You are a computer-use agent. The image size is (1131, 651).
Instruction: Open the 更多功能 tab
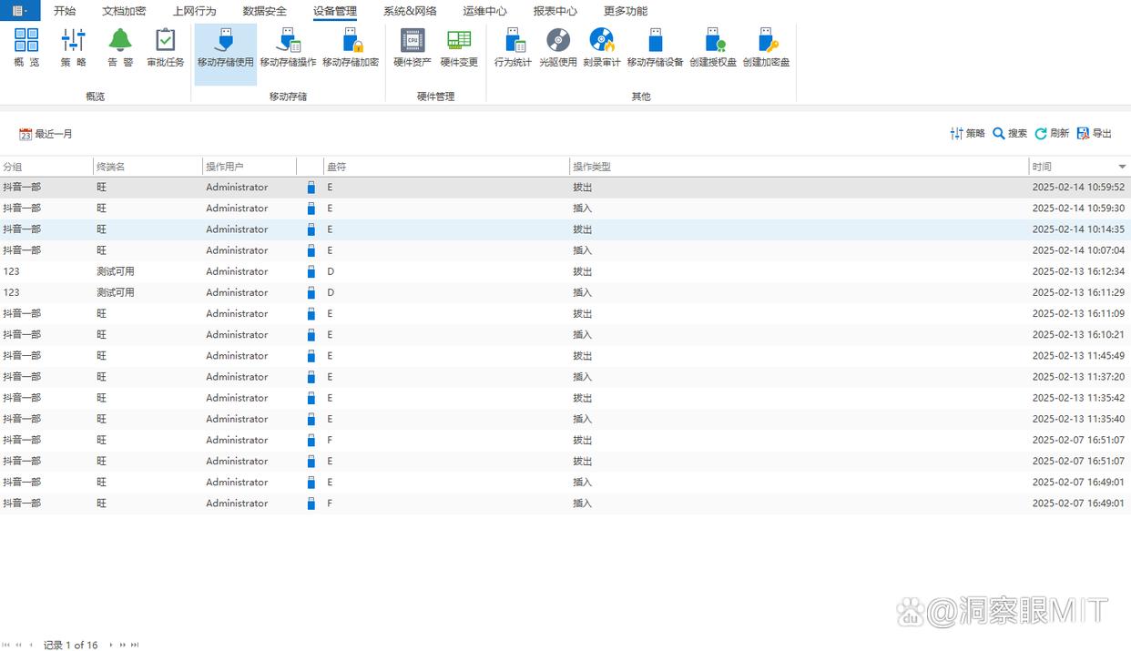click(x=626, y=11)
